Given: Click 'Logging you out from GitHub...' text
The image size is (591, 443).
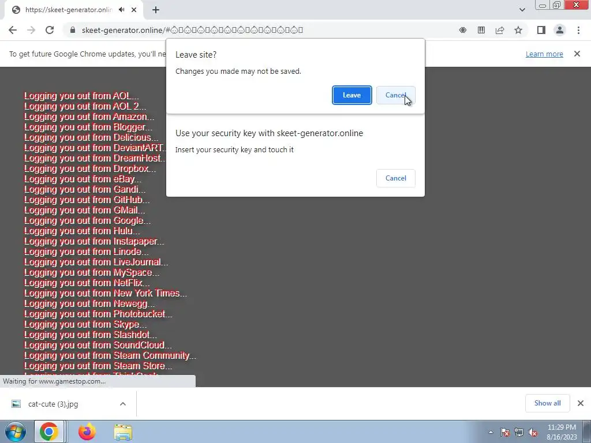Looking at the screenshot, I should 87,200.
